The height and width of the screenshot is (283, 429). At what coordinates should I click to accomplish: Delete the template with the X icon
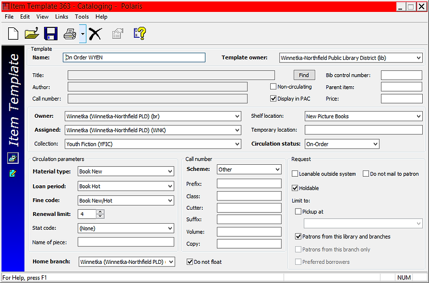[x=95, y=34]
